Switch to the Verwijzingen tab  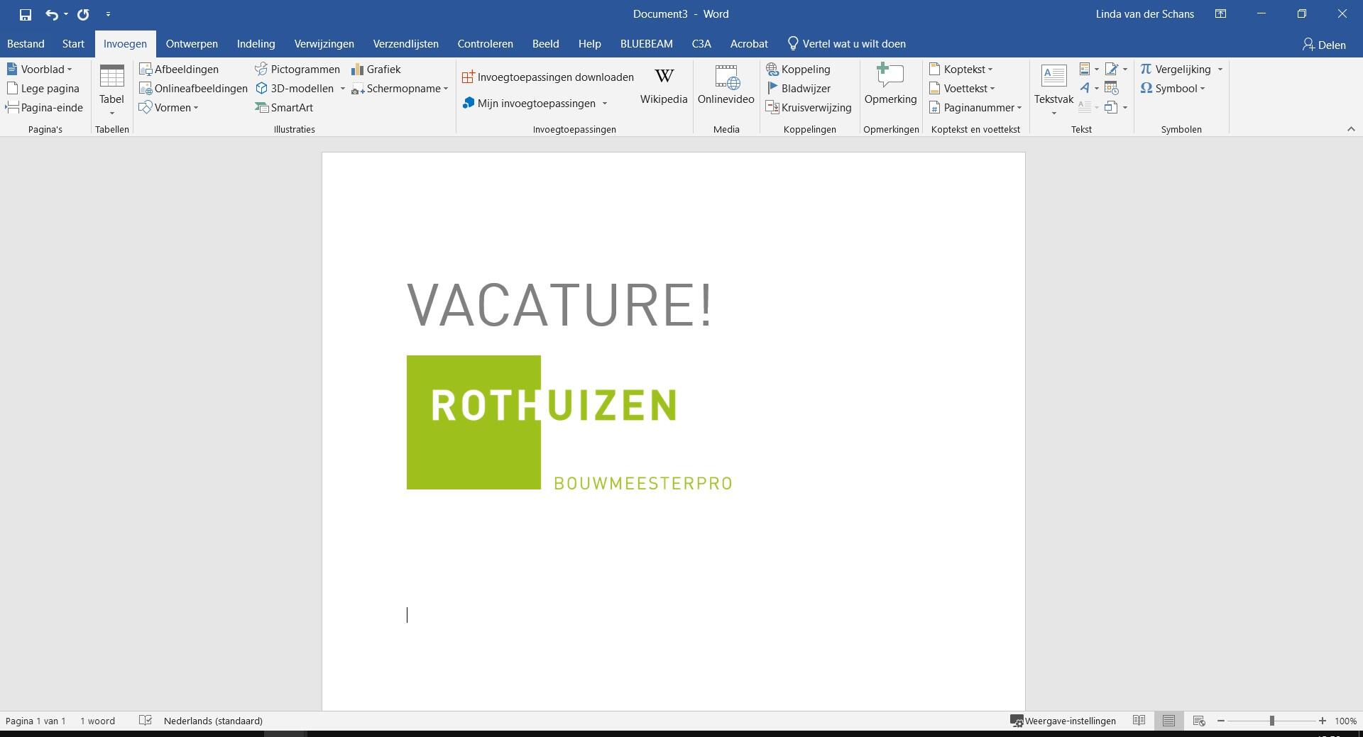(x=324, y=44)
